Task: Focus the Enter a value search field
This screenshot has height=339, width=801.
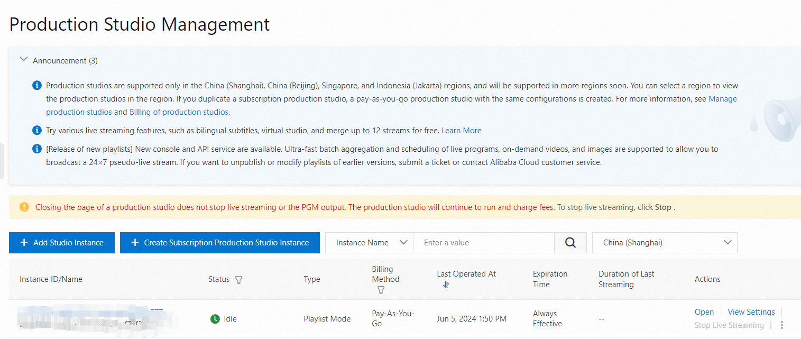Action: (483, 243)
